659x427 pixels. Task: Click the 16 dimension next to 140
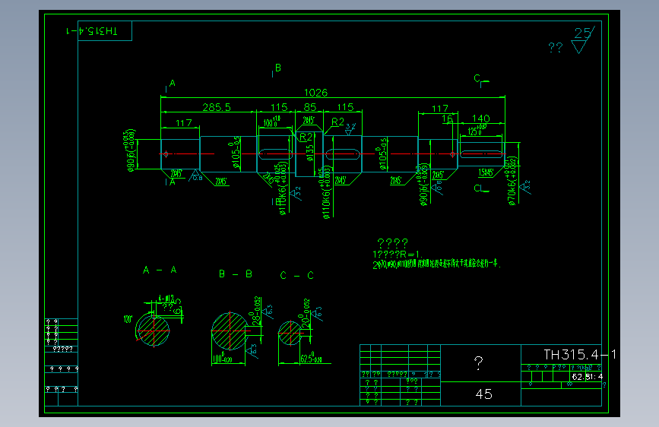447,119
